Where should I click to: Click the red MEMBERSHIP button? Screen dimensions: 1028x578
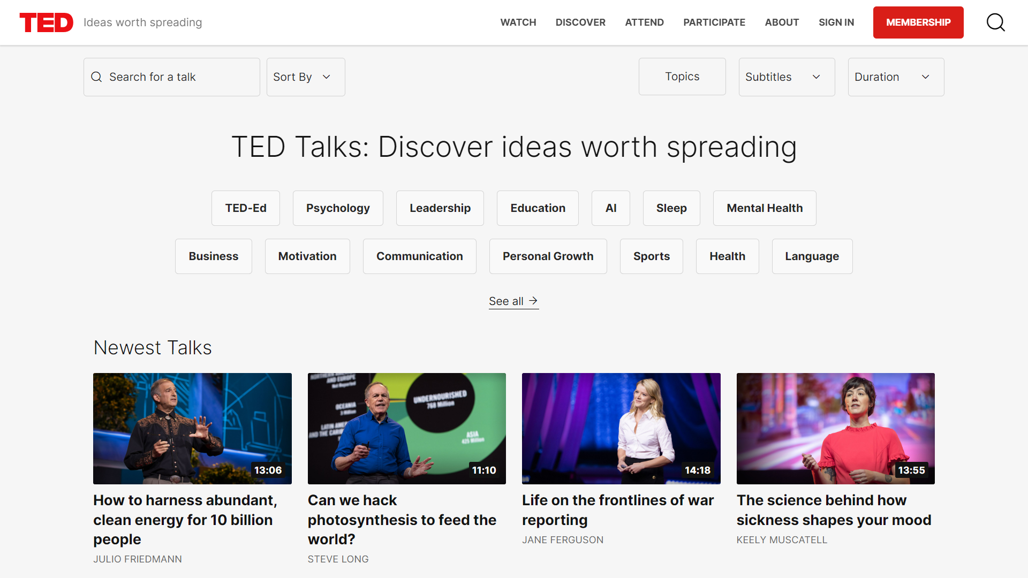pyautogui.click(x=918, y=22)
